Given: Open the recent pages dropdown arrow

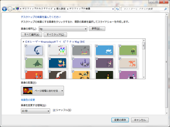Looking at the screenshot, I should 14,9.
